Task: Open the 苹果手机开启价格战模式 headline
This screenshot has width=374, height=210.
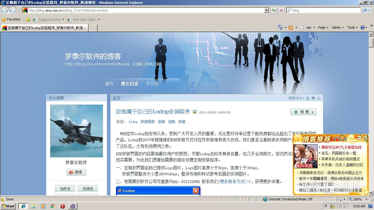Action: tap(340, 159)
